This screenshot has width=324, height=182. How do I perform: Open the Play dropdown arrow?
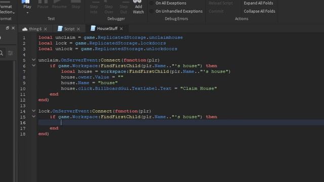tap(27, 13)
